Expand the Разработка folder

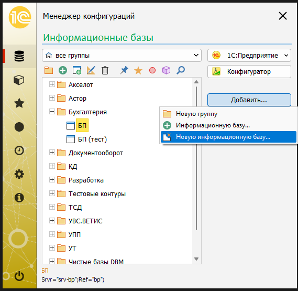tap(52, 180)
